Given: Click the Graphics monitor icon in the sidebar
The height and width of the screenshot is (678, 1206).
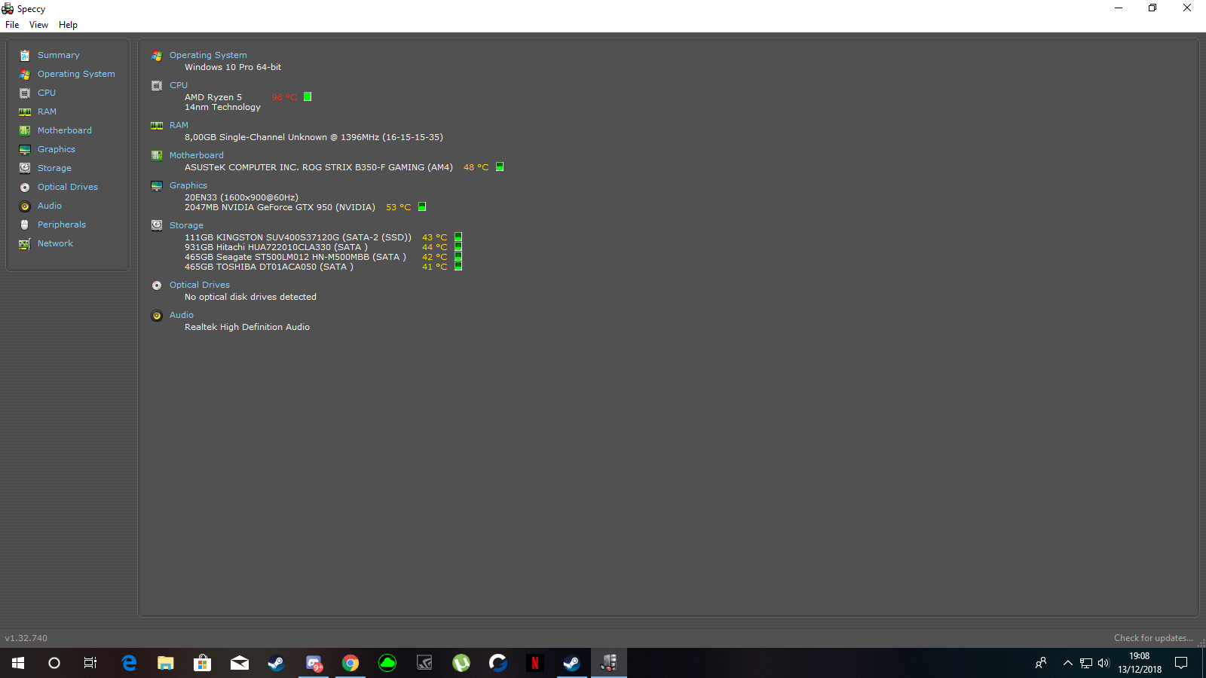Looking at the screenshot, I should point(25,149).
